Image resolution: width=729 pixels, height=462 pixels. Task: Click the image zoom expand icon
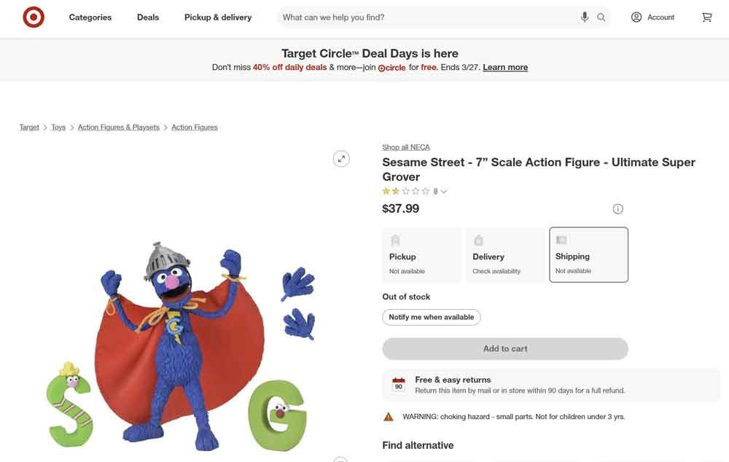pyautogui.click(x=341, y=158)
